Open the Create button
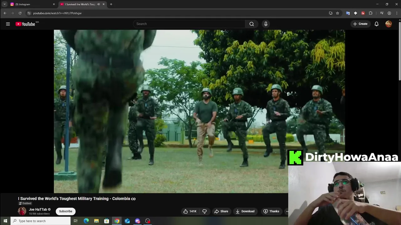Screen dimensions: 401x225 pos(360,24)
